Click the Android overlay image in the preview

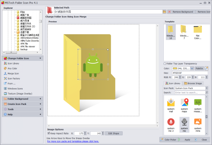click(x=93, y=65)
